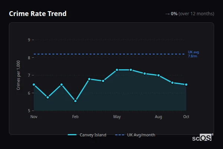
Task: Click the dashed UK average line on chart
Action: tap(109, 54)
